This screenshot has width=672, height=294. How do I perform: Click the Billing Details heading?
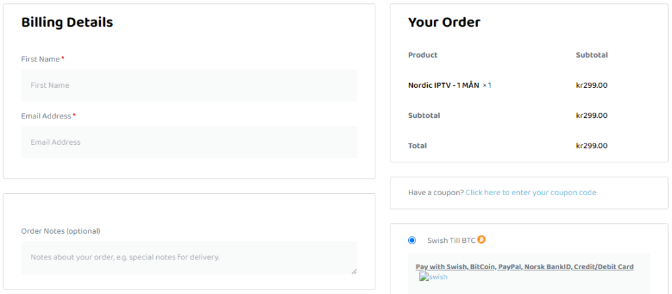point(67,22)
